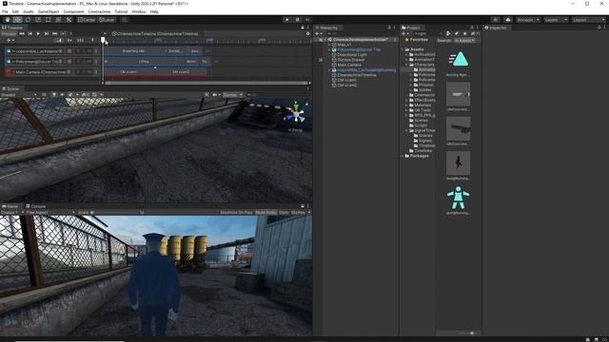Select the combined Transform tool
Image resolution: width=609 pixels, height=342 pixels.
coord(58,19)
